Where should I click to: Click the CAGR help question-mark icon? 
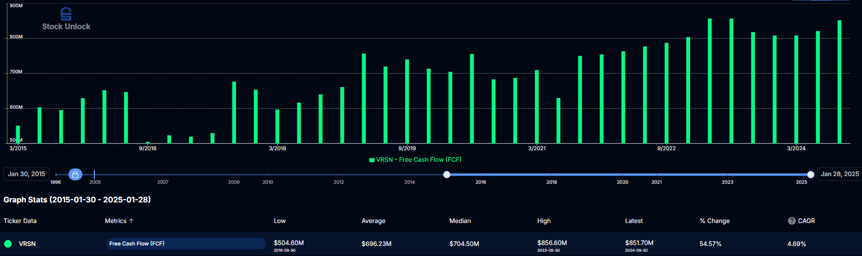792,221
